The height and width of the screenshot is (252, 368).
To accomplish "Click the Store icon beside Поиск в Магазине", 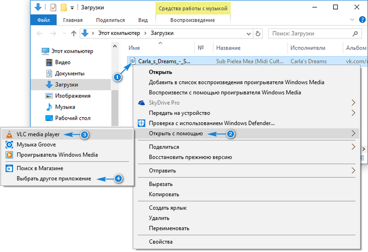I will pos(9,168).
